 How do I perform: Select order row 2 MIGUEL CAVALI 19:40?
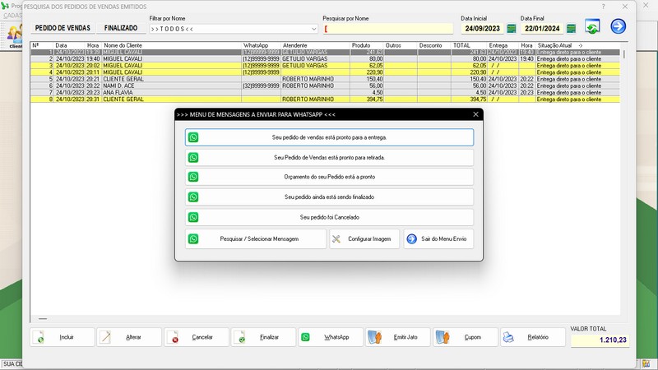pos(325,58)
